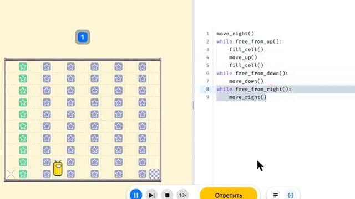The width and height of the screenshot is (355, 199).
Task: Click the checkered finish cell
Action: [154, 174]
